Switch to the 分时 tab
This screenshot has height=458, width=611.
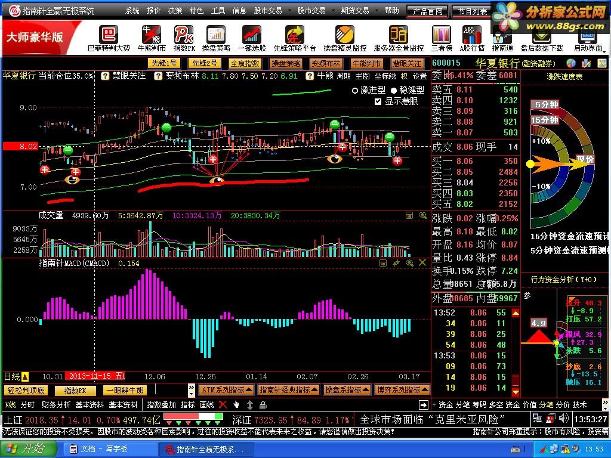(x=27, y=405)
